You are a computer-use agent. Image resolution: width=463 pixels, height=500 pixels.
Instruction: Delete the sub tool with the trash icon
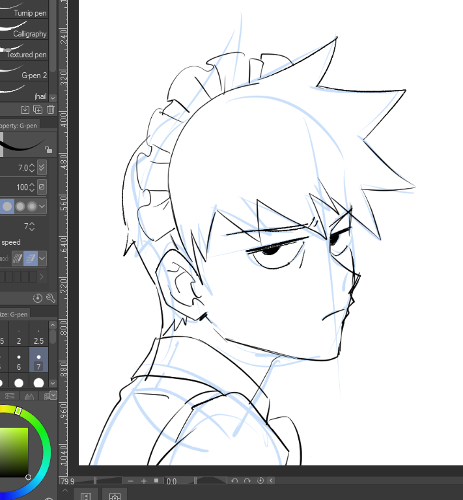[x=51, y=109]
